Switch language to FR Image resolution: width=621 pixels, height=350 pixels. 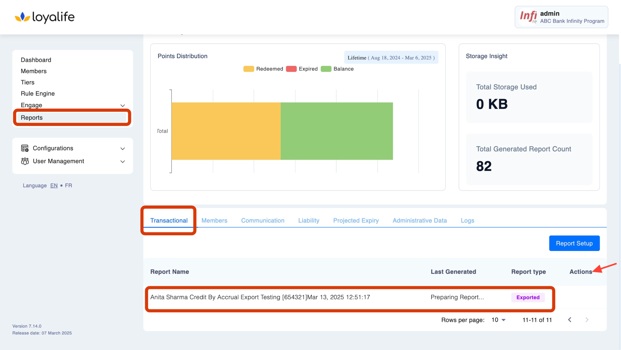pos(68,185)
